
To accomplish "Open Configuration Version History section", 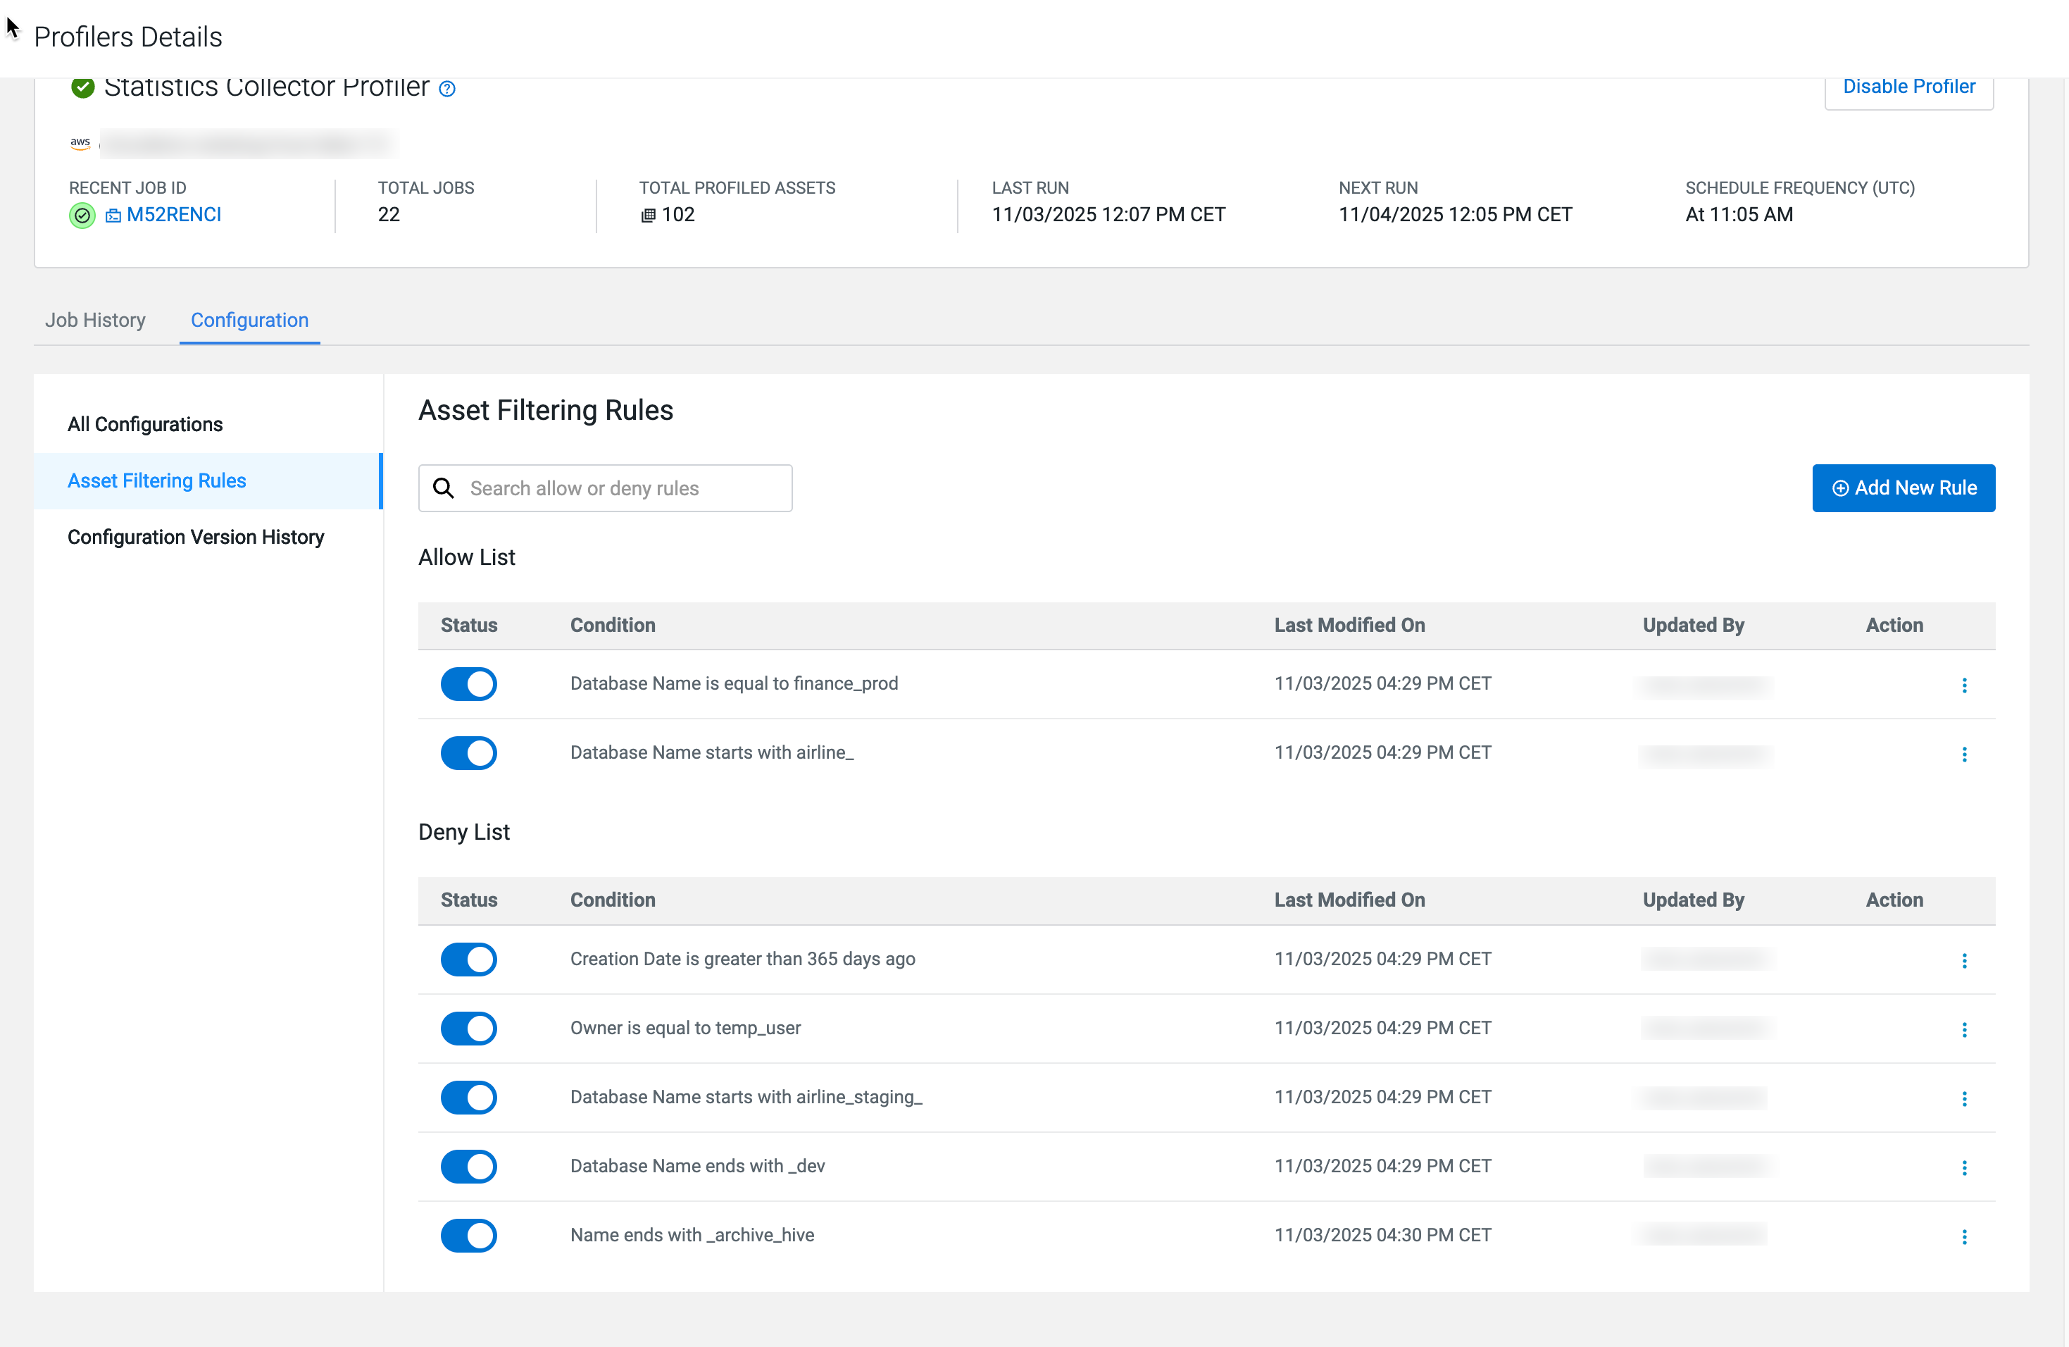I will [196, 538].
